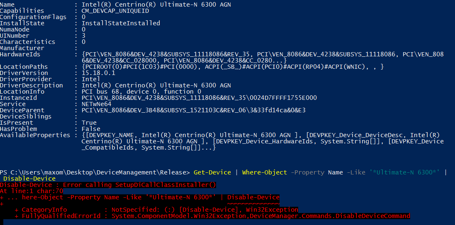The width and height of the screenshot is (455, 225).
Task: Click the InstallStateInstalled value
Action: click(121, 23)
